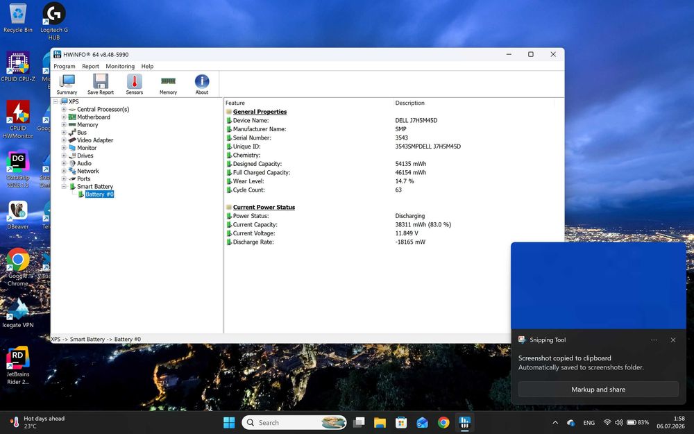
Task: Click the About info icon
Action: pyautogui.click(x=202, y=84)
